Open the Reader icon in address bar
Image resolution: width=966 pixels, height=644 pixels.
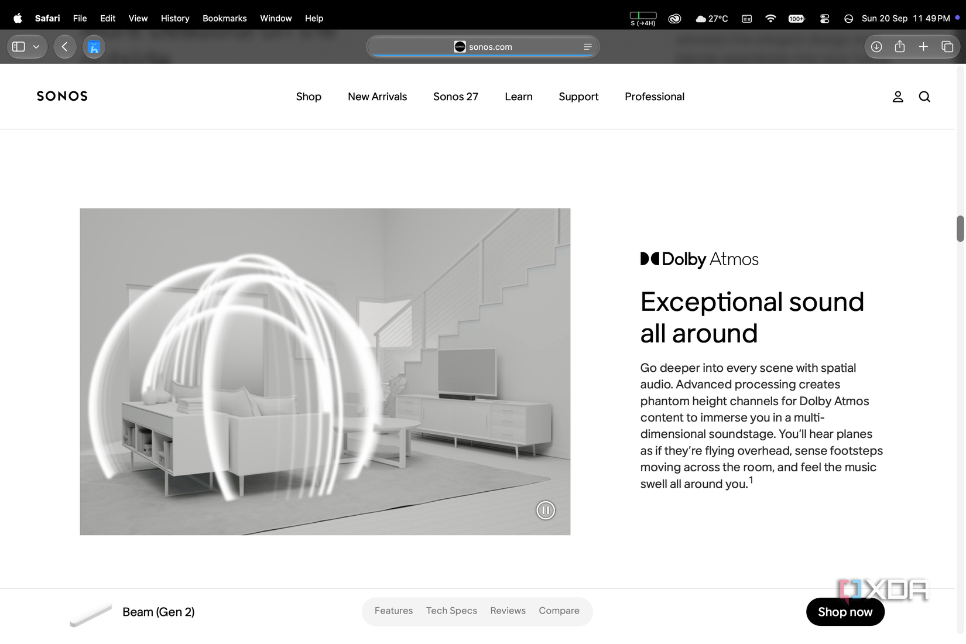[x=587, y=47]
